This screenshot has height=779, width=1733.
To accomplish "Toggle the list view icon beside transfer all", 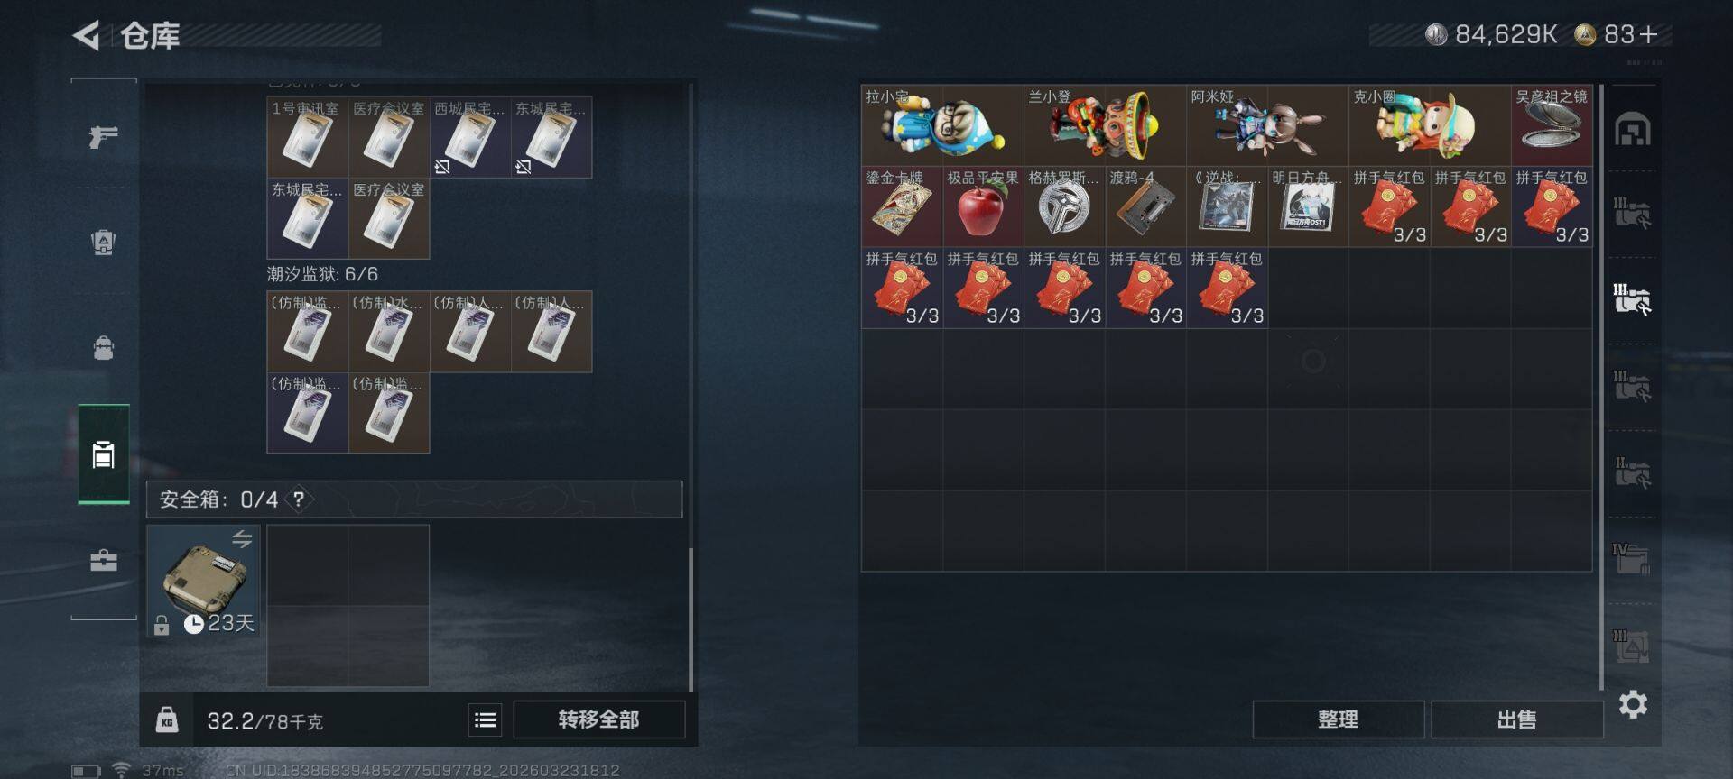I will click(486, 719).
